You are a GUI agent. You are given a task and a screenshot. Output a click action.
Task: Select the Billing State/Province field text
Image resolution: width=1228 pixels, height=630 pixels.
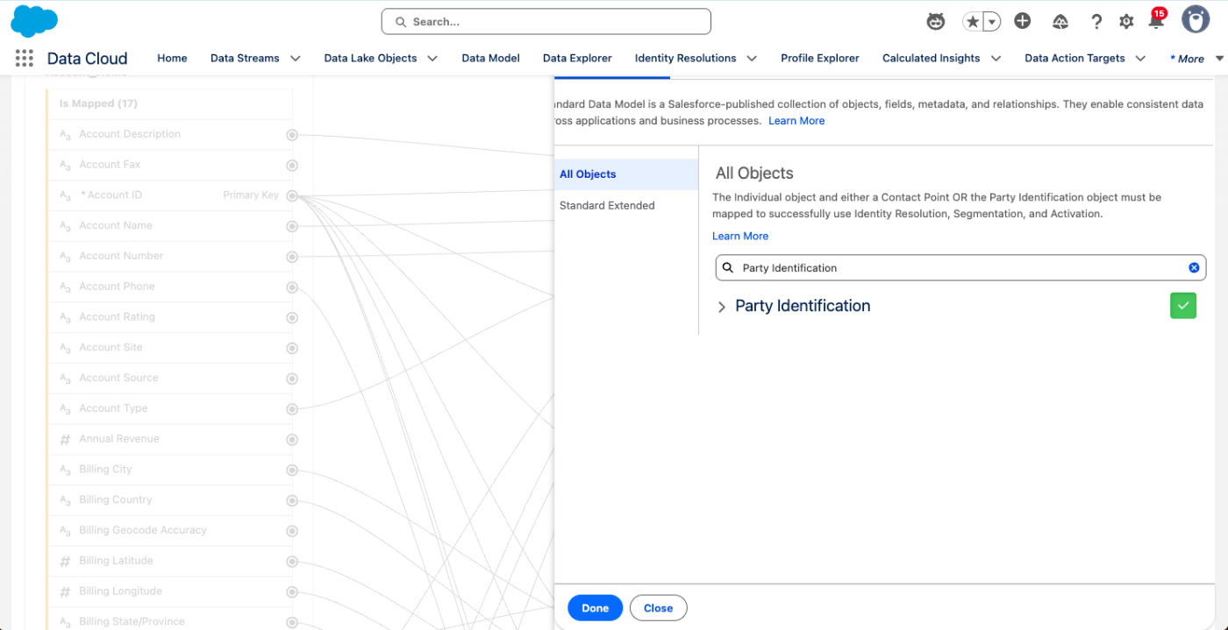coord(132,621)
